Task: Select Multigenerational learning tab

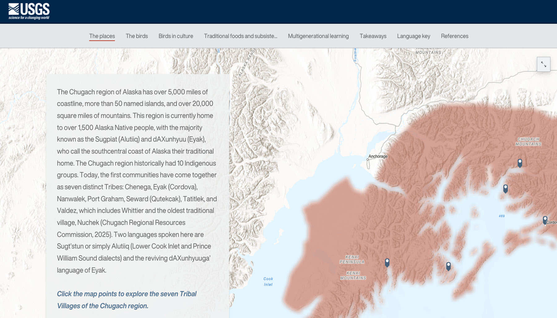Action: point(318,36)
